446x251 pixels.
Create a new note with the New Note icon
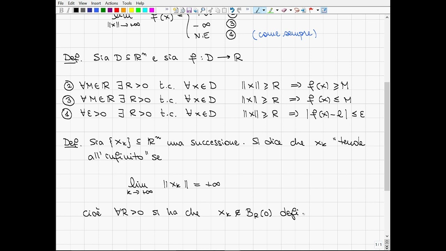pos(176,10)
